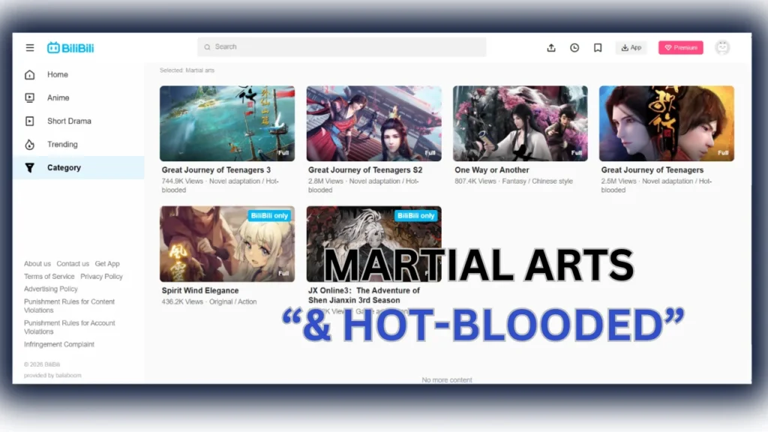Select Short Drama in the sidebar
This screenshot has height=432, width=768.
(x=29, y=121)
